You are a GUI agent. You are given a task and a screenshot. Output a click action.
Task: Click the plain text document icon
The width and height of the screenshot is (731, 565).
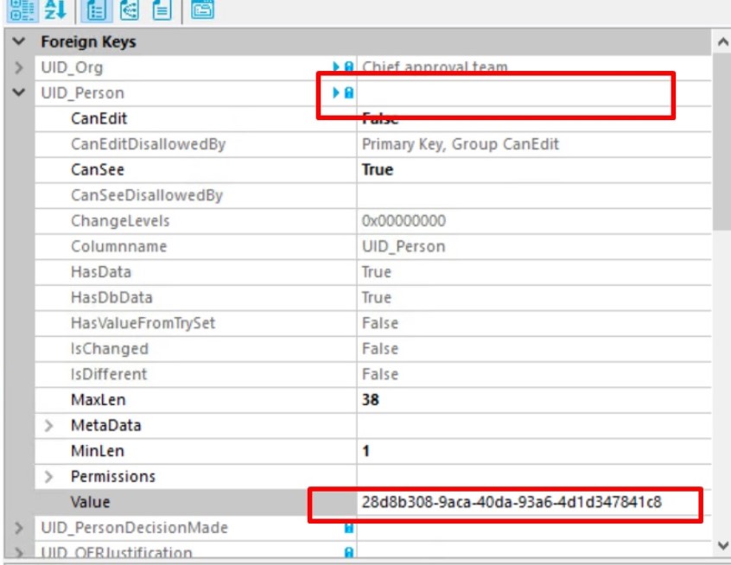coord(162,10)
